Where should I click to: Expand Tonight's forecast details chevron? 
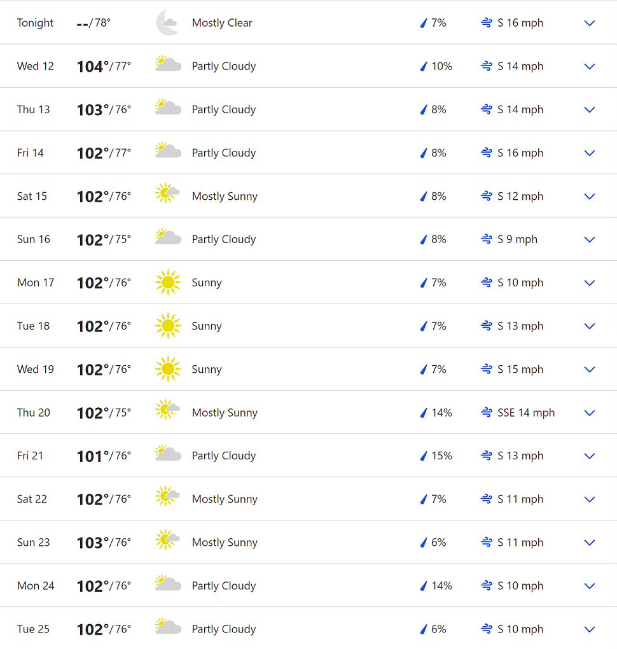click(589, 23)
